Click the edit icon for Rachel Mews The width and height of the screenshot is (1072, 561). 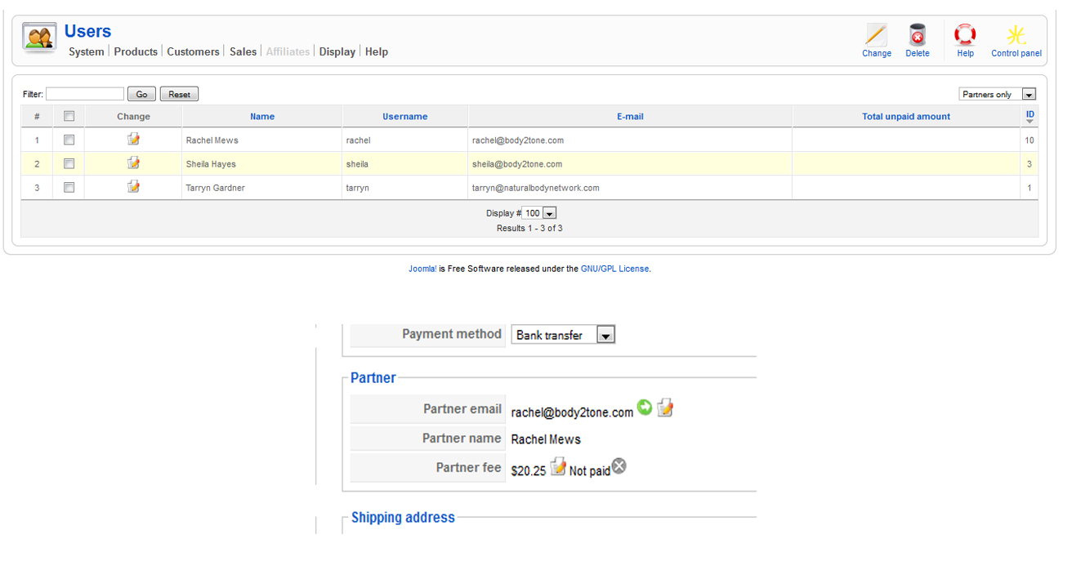point(133,140)
